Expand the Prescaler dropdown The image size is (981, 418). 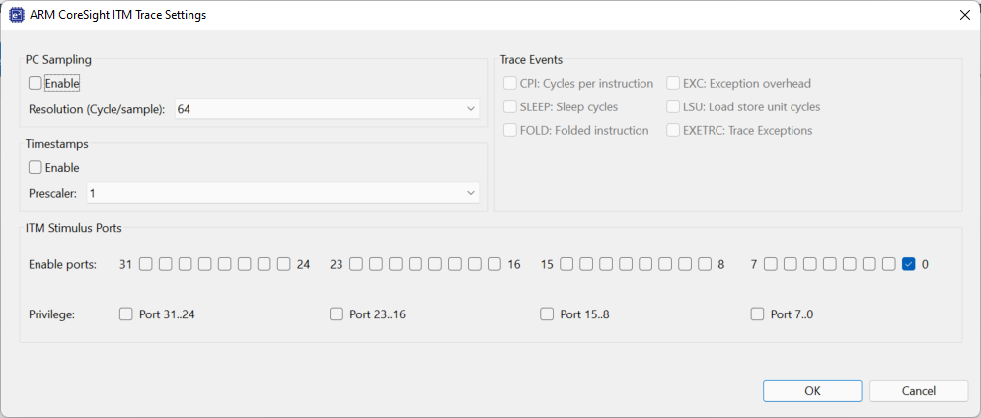point(282,193)
